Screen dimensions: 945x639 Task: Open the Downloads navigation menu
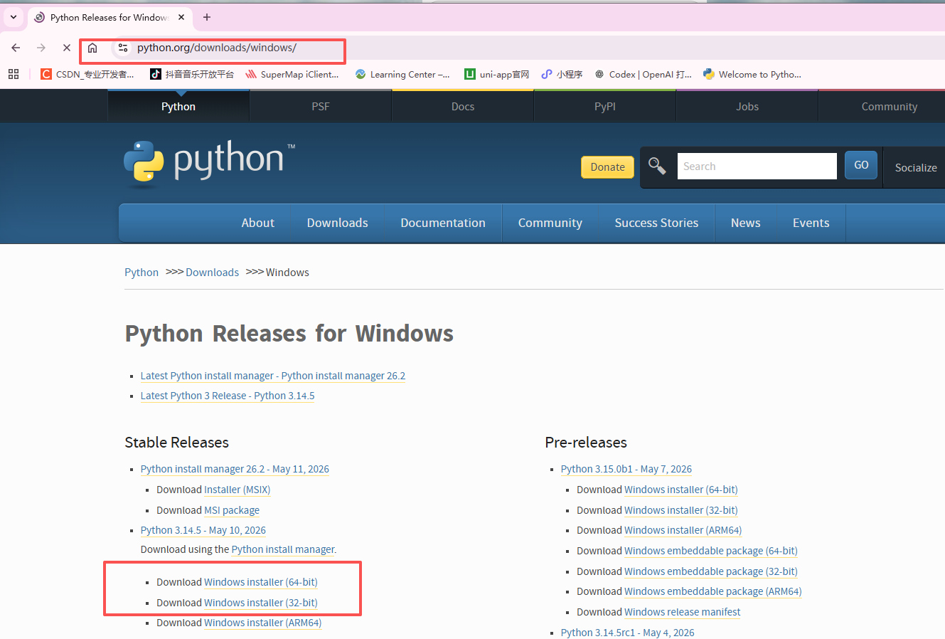337,223
